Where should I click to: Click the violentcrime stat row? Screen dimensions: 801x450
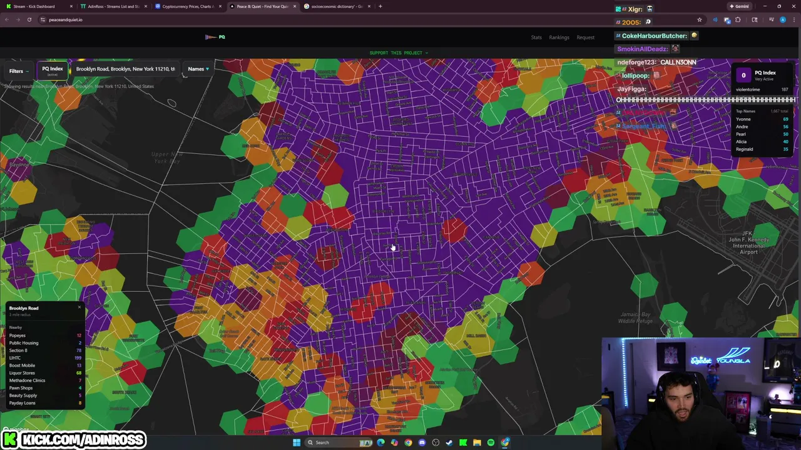[762, 89]
